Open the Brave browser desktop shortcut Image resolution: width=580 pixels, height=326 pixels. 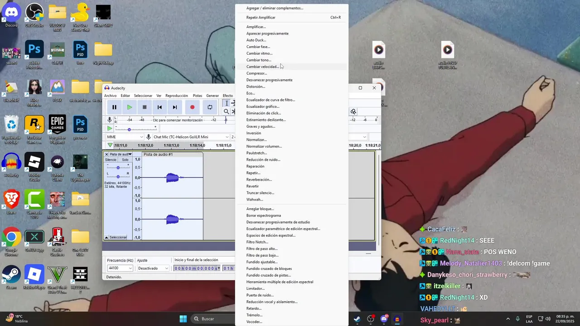pos(11,202)
